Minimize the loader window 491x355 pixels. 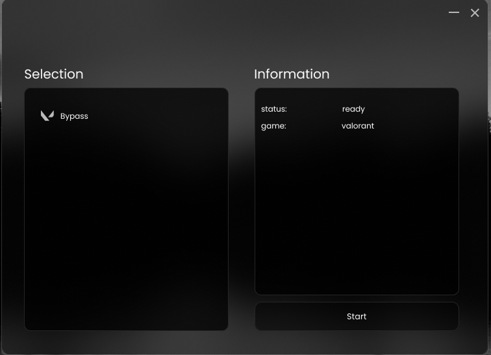click(454, 12)
